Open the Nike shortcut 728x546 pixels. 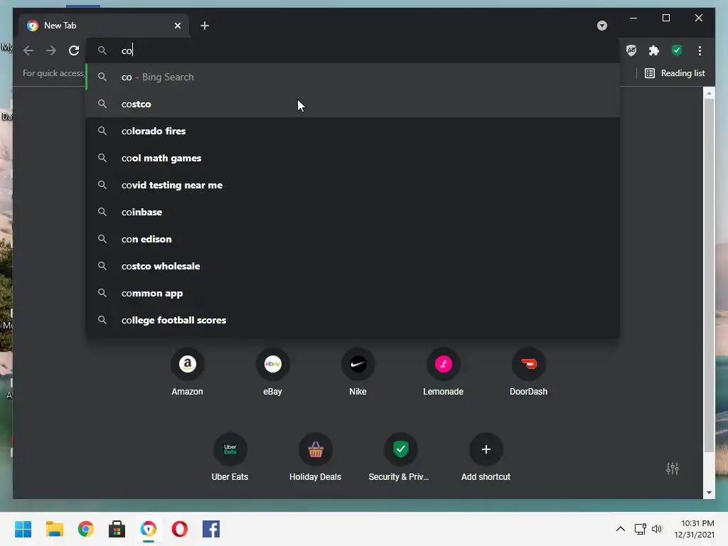coord(358,371)
